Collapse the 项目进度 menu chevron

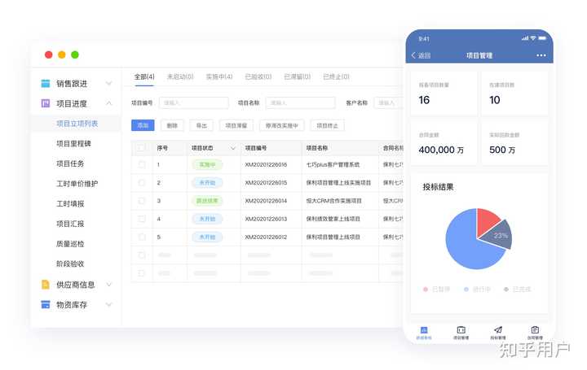point(108,103)
